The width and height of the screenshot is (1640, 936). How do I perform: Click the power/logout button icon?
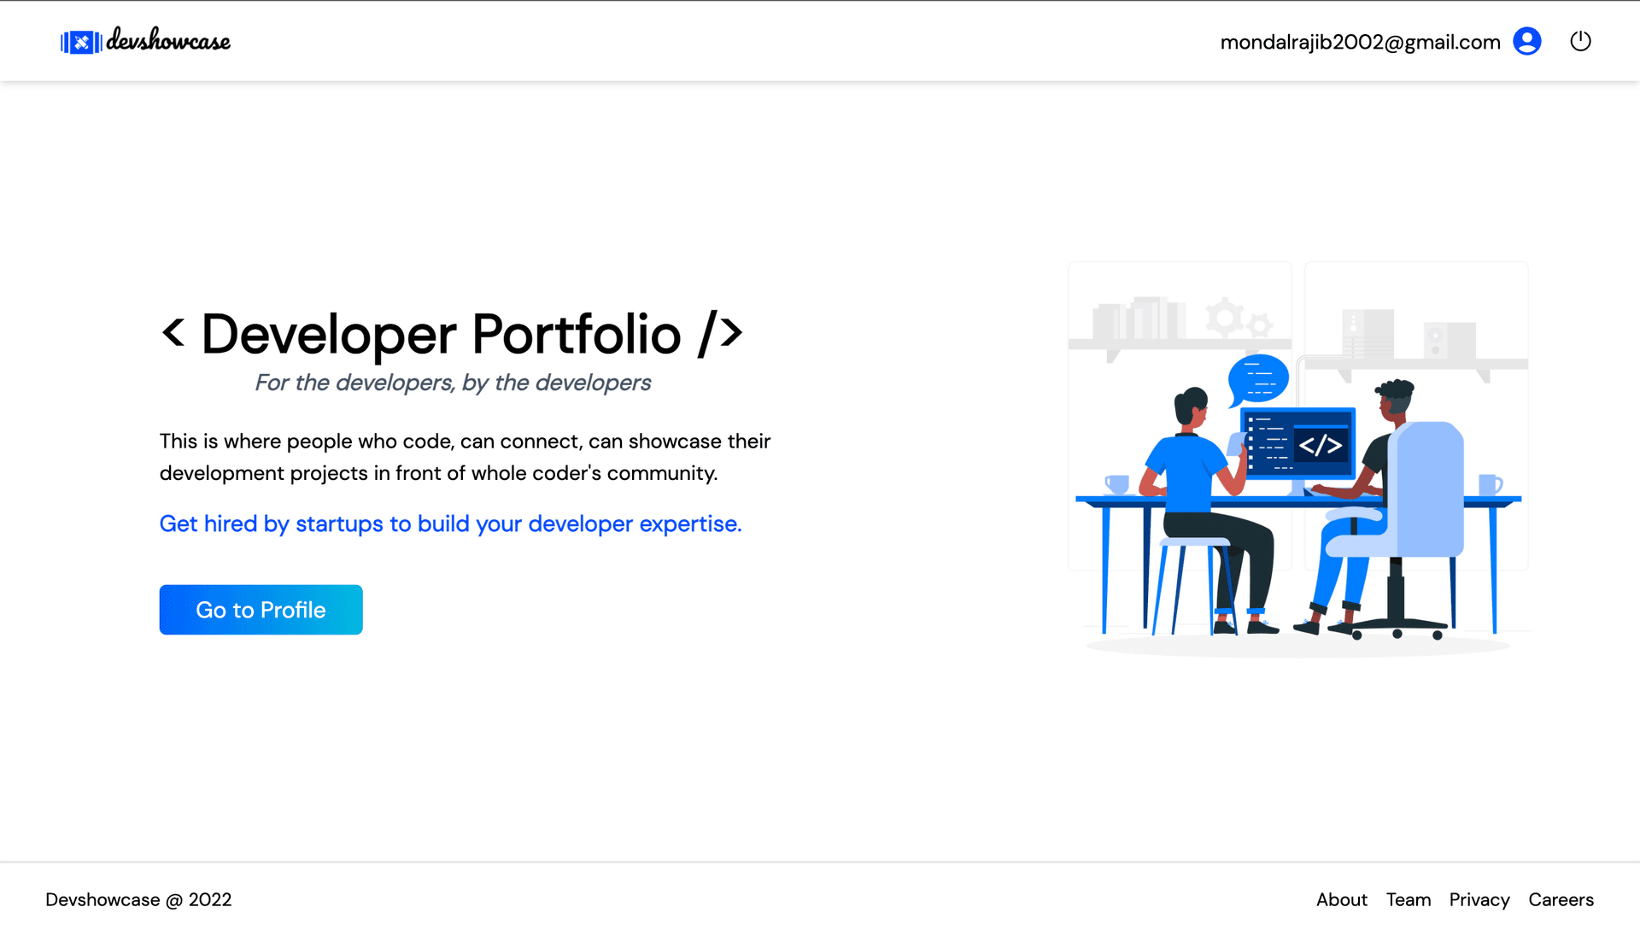(1581, 42)
